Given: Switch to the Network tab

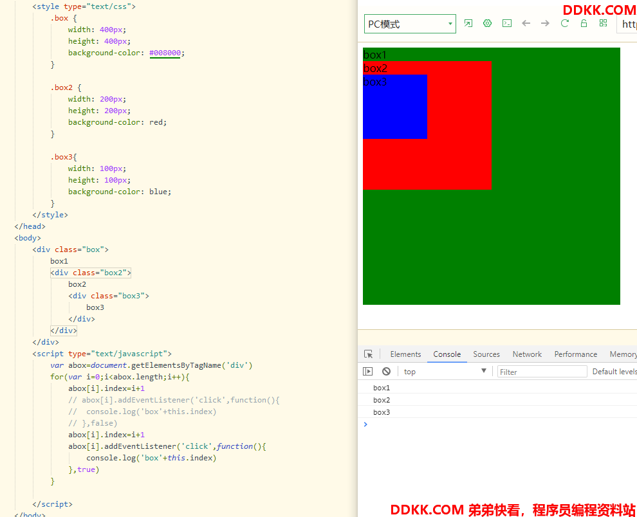Looking at the screenshot, I should click(527, 354).
